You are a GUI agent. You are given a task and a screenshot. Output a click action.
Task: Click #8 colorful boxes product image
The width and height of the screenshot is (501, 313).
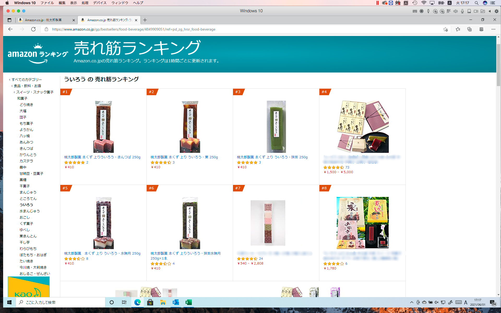click(x=362, y=223)
